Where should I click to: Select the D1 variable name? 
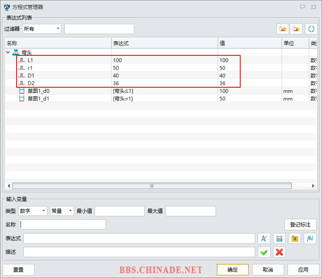[x=31, y=75]
